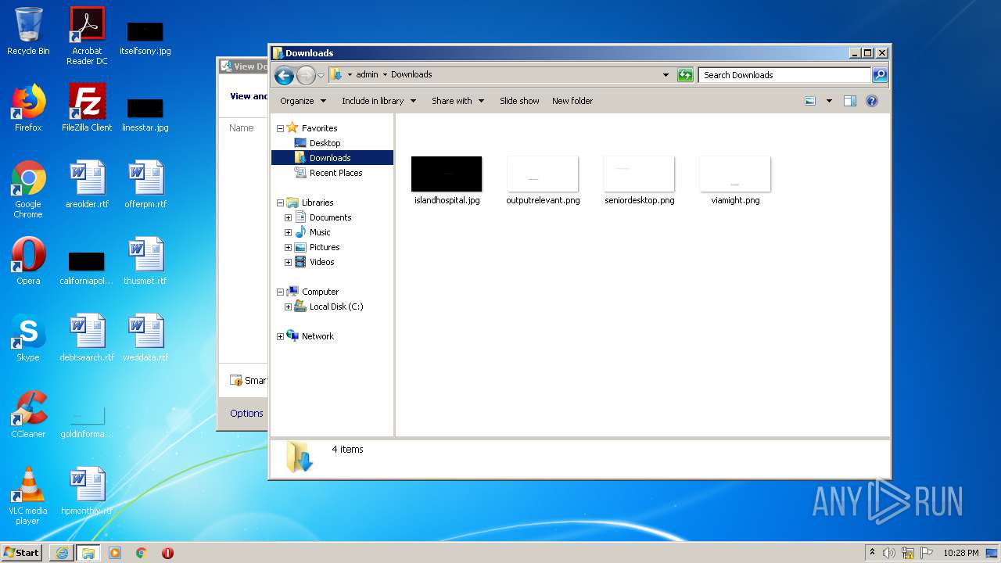1001x563 pixels.
Task: Click the search magnifier icon
Action: coord(880,75)
